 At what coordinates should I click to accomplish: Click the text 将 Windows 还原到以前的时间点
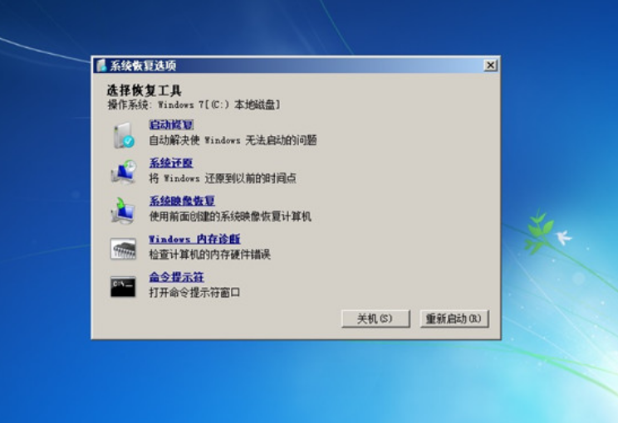pyautogui.click(x=223, y=178)
